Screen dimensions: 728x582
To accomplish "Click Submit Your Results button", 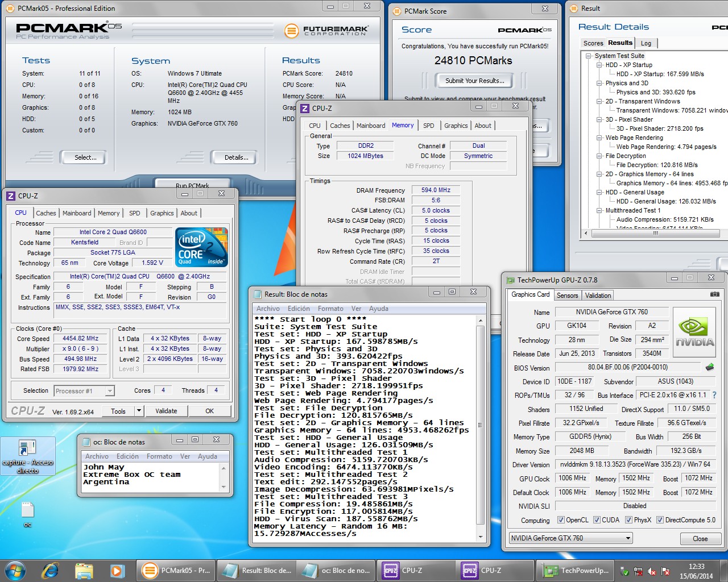I will 474,81.
